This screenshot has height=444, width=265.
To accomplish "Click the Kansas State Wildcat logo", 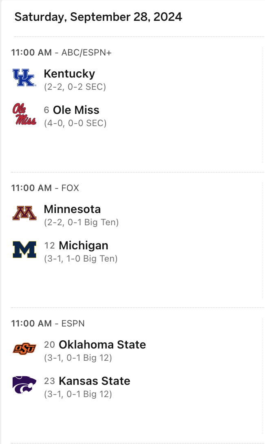I will point(24,385).
